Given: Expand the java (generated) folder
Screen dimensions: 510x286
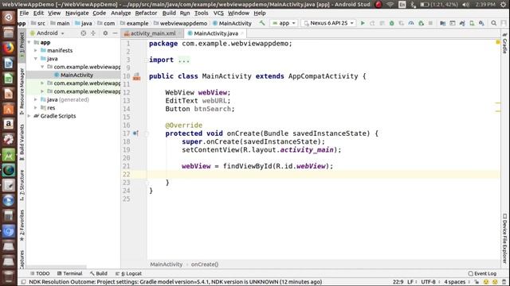Looking at the screenshot, I should (x=36, y=99).
